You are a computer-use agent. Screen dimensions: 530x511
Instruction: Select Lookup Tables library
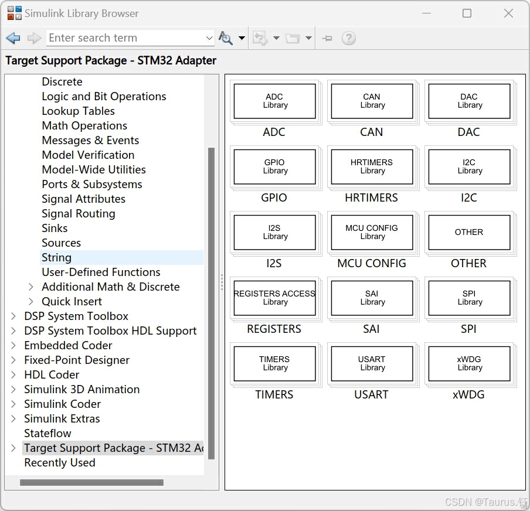pyautogui.click(x=78, y=111)
